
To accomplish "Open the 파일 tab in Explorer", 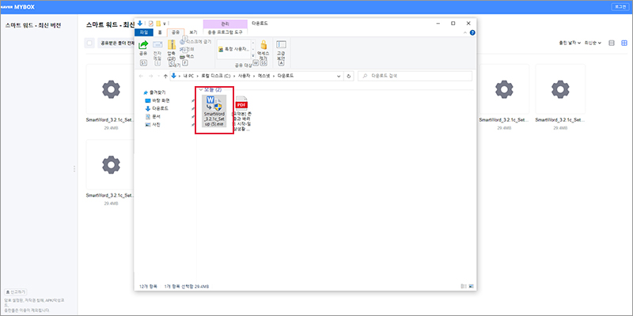I will [144, 32].
